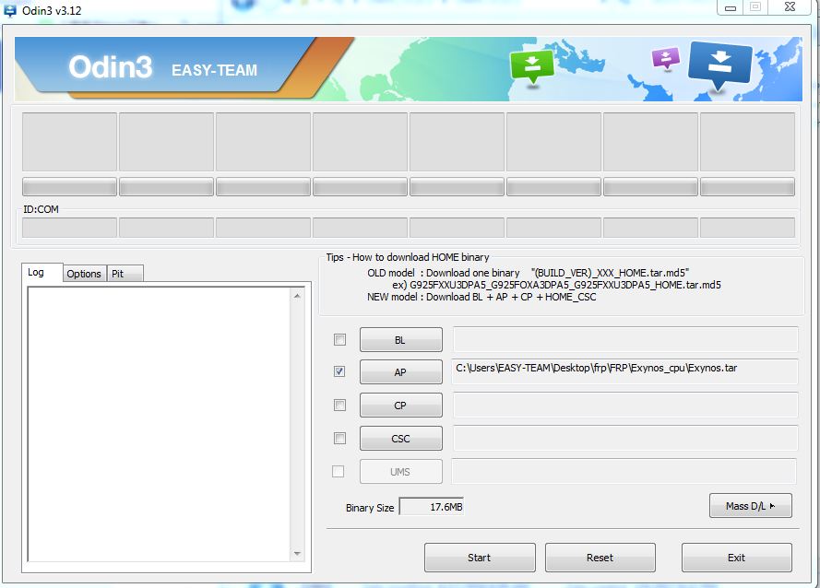Start the flashing process
820x588 pixels.
click(480, 558)
